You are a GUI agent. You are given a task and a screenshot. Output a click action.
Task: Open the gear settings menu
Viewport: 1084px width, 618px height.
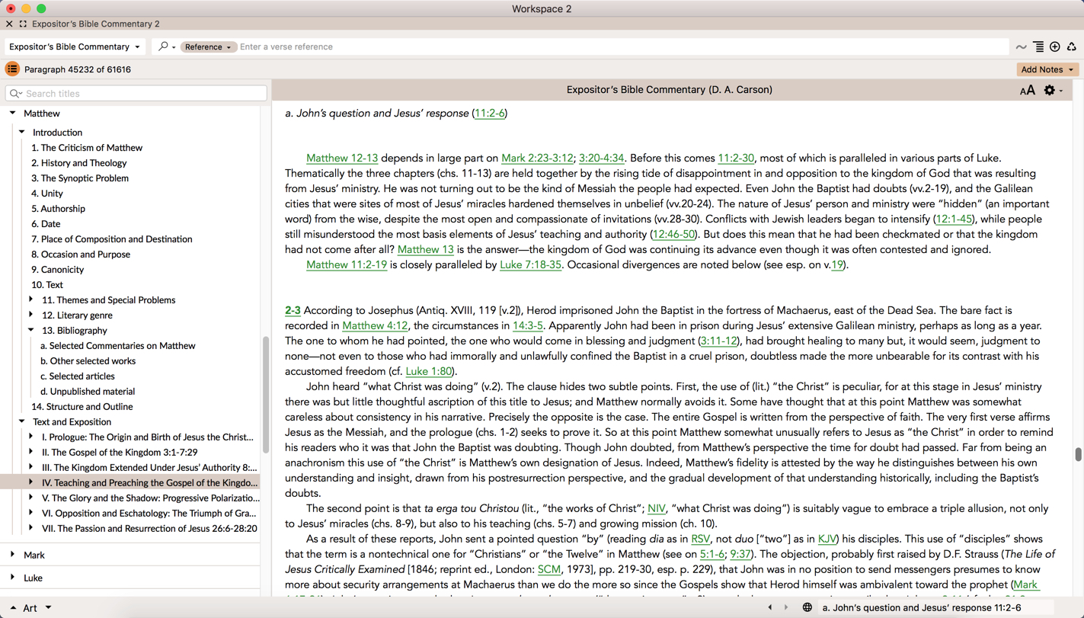click(x=1053, y=90)
